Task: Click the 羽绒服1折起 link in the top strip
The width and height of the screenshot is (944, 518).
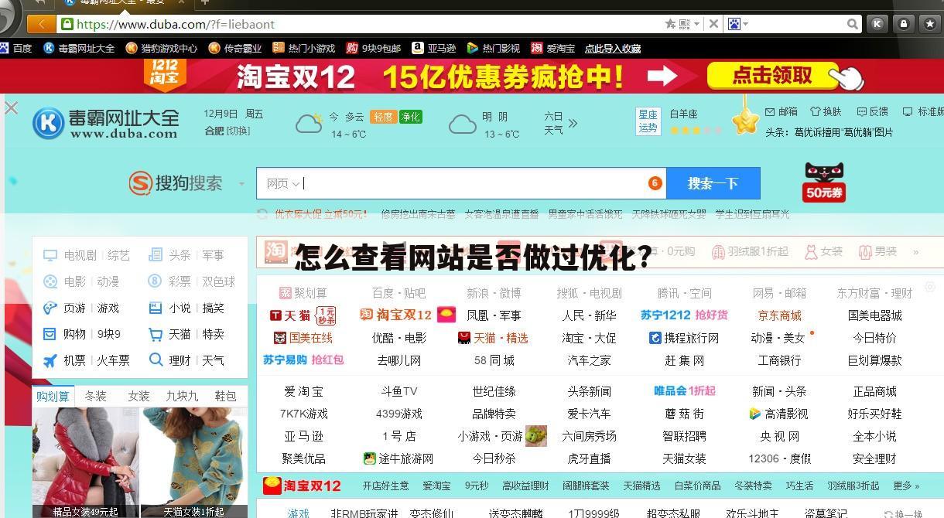Action: tap(749, 251)
